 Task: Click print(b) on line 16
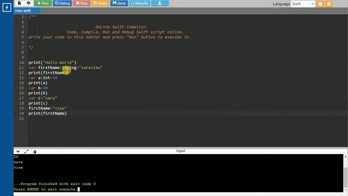[x=38, y=93]
